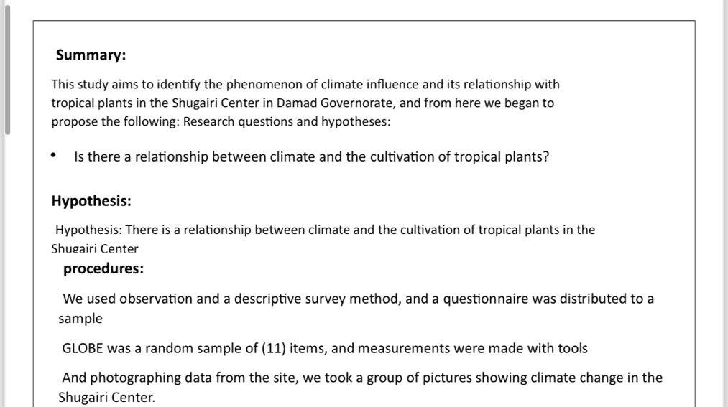Click the line starting "This study aims to identify"
The image size is (728, 407).
(x=305, y=85)
